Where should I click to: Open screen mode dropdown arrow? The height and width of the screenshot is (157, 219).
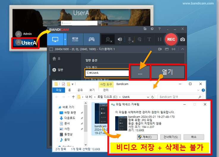[x=65, y=39]
